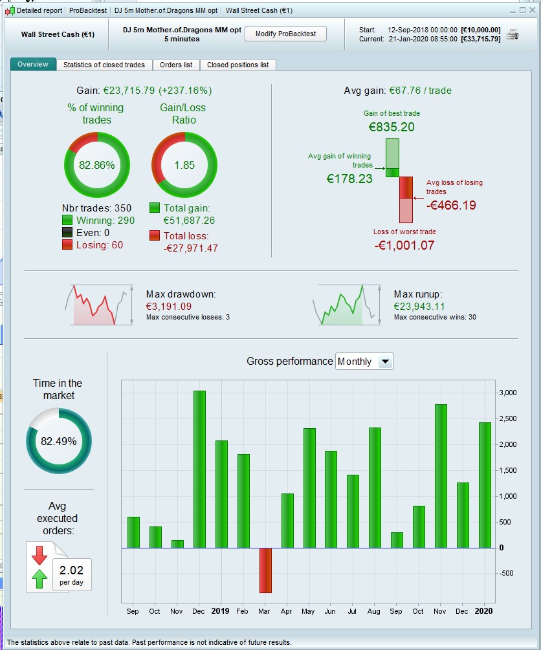Click the Modify ProBacktest button
The height and width of the screenshot is (650, 541).
(286, 34)
